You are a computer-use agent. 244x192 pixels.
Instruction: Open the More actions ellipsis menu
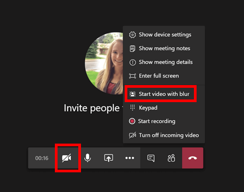pos(129,158)
